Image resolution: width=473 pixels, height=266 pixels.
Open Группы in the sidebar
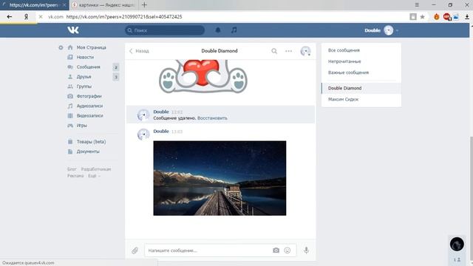point(84,86)
